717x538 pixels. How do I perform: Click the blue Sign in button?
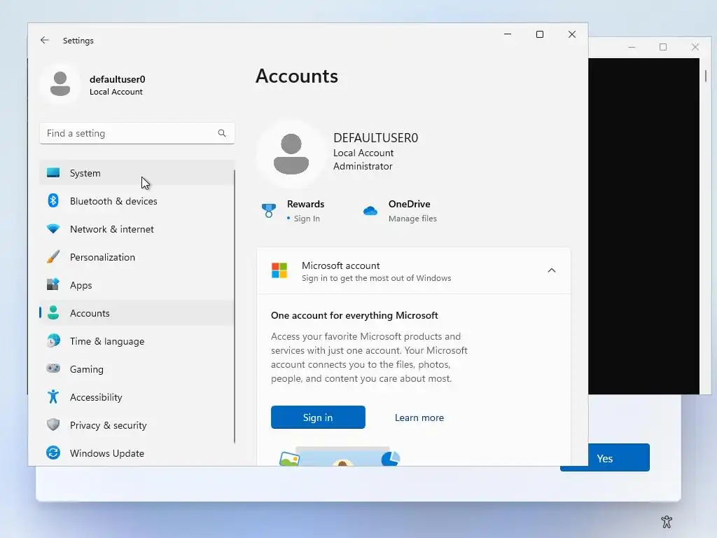[x=318, y=418]
